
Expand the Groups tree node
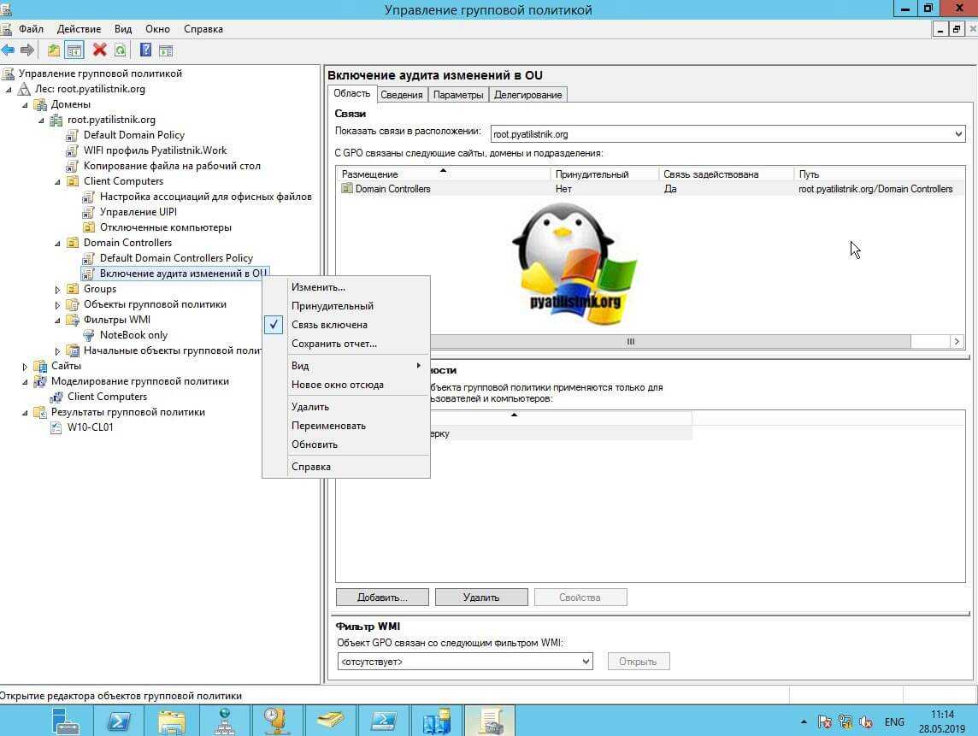[58, 289]
